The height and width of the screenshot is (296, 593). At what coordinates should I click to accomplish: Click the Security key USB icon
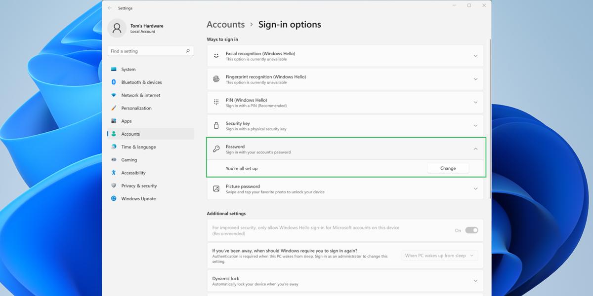[216, 126]
